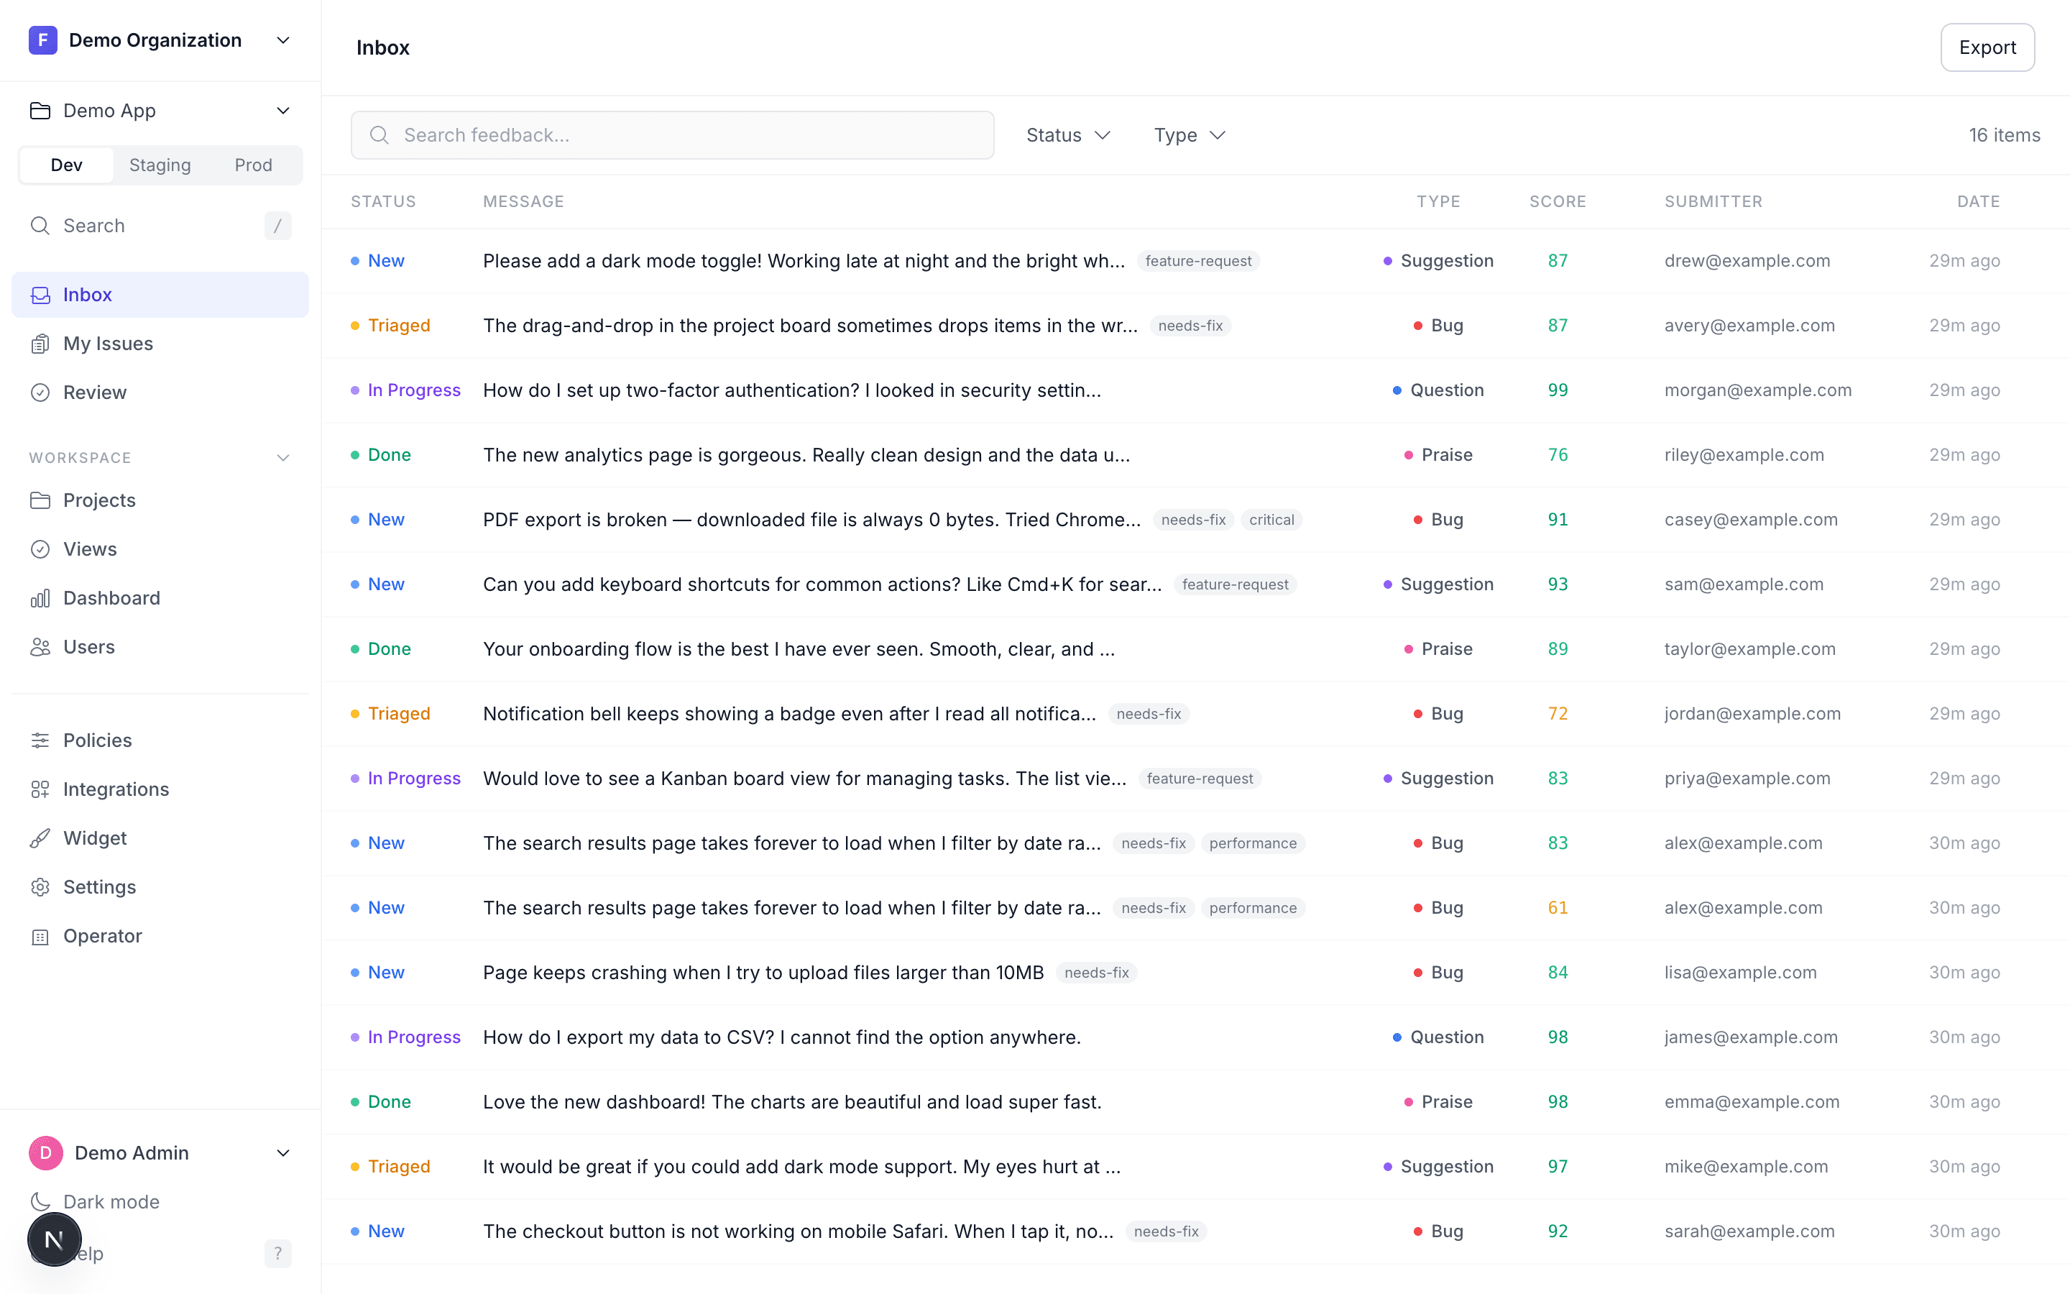Collapse the Workspace section chevron
Screen dimensions: 2070x1294
point(283,458)
